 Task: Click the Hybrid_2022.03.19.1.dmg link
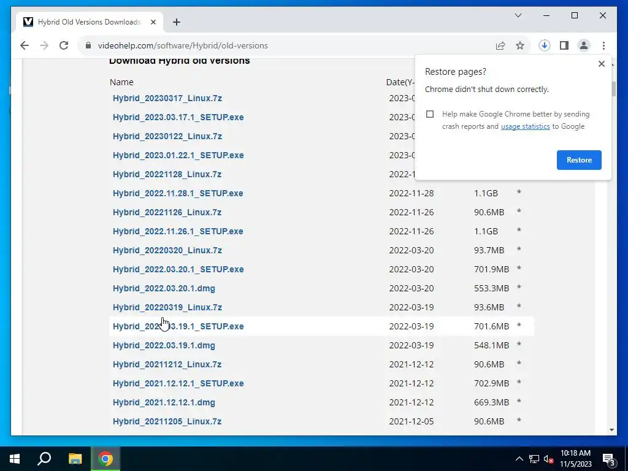(164, 345)
